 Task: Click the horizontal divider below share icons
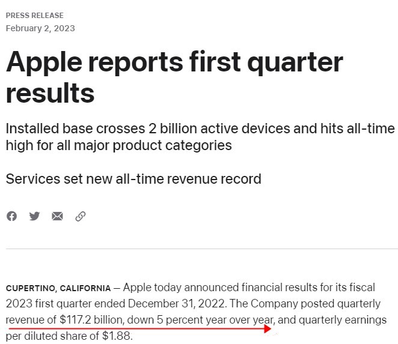point(202,249)
